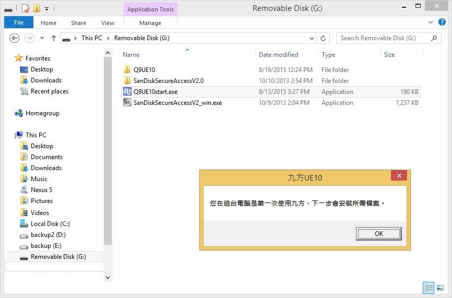Viewport: 452px width, 298px height.
Task: Click navigation pane scroll down arrow
Action: tap(108, 278)
